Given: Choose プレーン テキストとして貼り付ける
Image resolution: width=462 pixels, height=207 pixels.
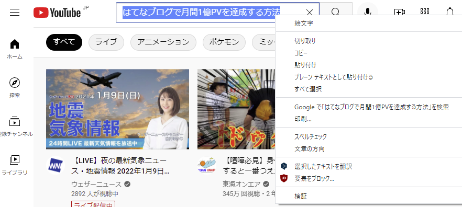Looking at the screenshot, I should coord(369,77).
